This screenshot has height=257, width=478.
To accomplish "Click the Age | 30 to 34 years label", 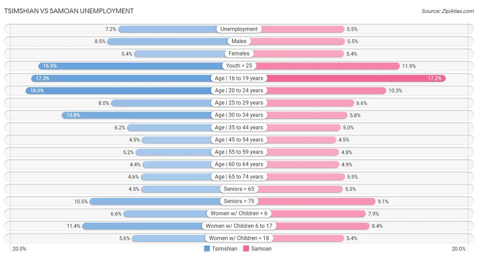I will (x=239, y=115).
